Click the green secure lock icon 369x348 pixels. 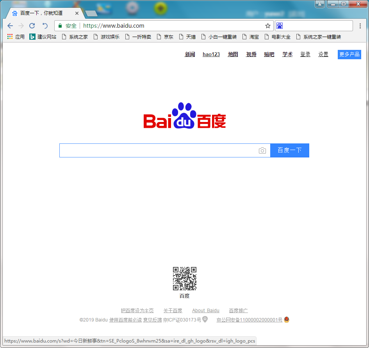[x=60, y=26]
